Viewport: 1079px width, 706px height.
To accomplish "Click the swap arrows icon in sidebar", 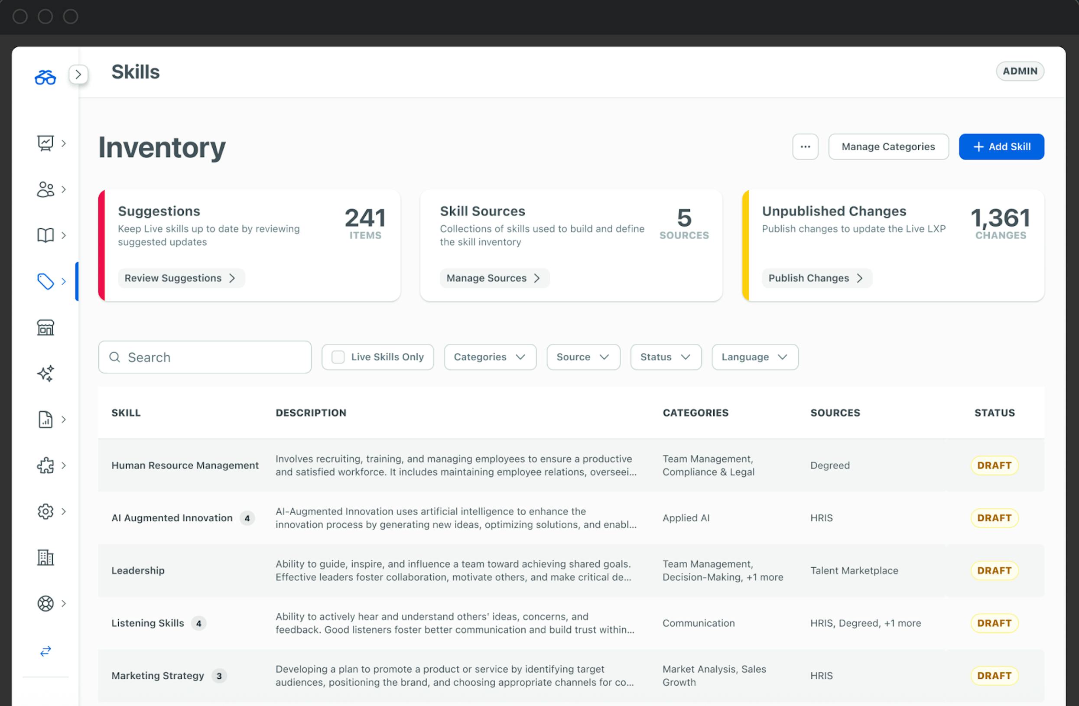I will pos(45,651).
